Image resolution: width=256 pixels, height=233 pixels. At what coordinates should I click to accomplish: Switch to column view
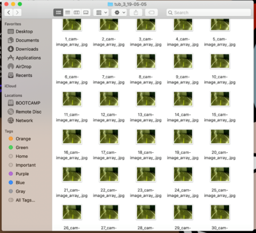[77, 13]
